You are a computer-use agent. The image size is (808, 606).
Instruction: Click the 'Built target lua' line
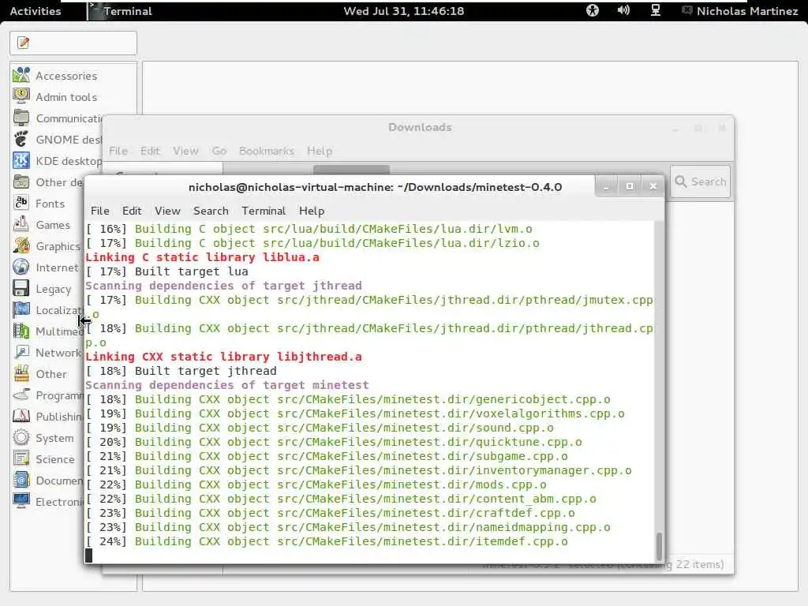click(167, 271)
